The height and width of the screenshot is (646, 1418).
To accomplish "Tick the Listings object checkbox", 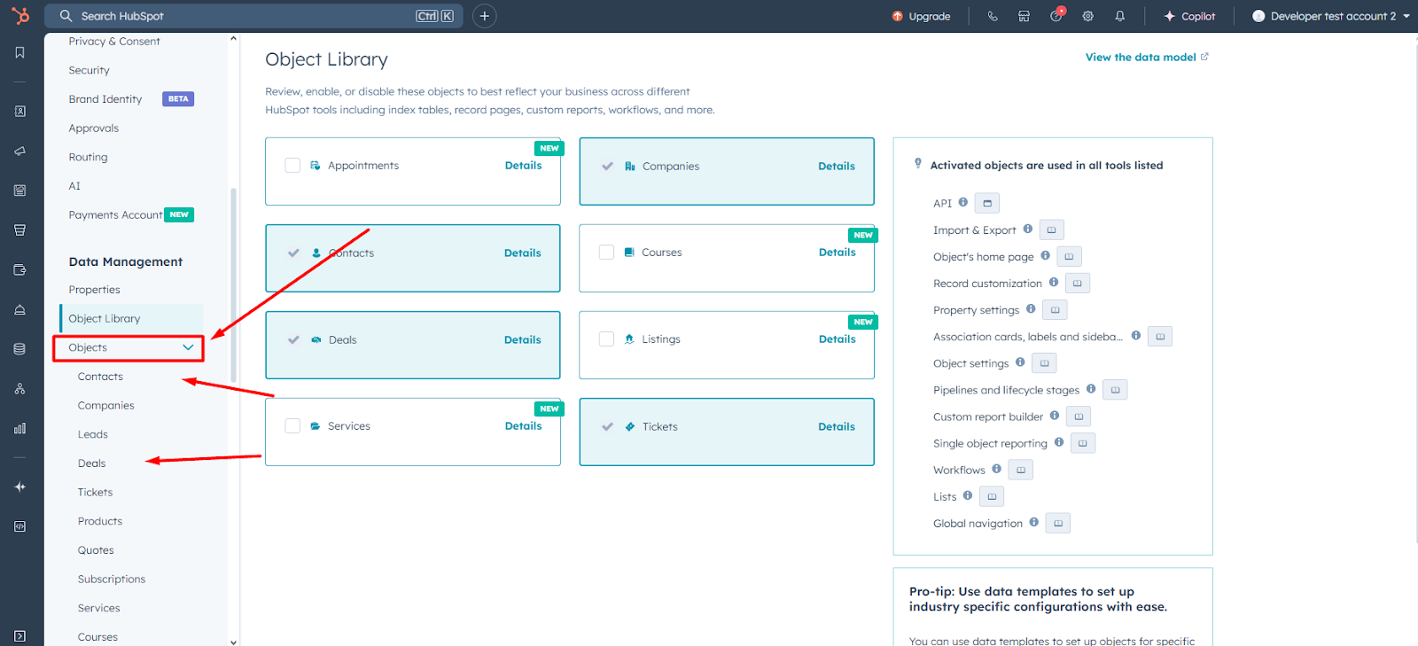I will click(x=607, y=339).
